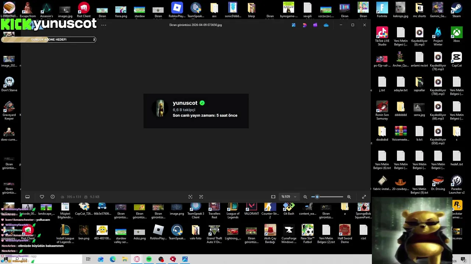Open Akıllı Çay Bardağı desktop item
The width and height of the screenshot is (471, 264).
(x=270, y=234)
